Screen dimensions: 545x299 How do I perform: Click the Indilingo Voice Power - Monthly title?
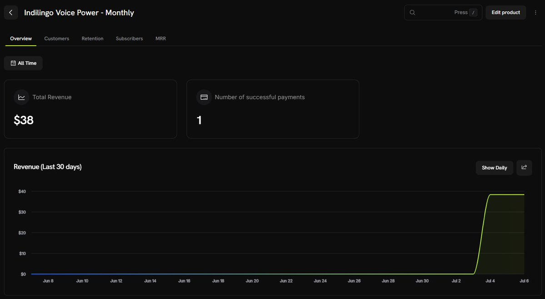pos(79,13)
